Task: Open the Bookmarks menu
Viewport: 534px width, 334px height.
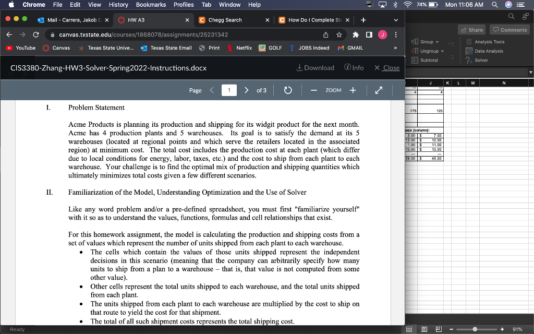Action: (x=151, y=4)
